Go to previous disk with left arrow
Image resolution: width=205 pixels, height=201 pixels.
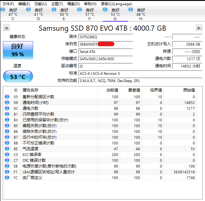click(x=6, y=28)
